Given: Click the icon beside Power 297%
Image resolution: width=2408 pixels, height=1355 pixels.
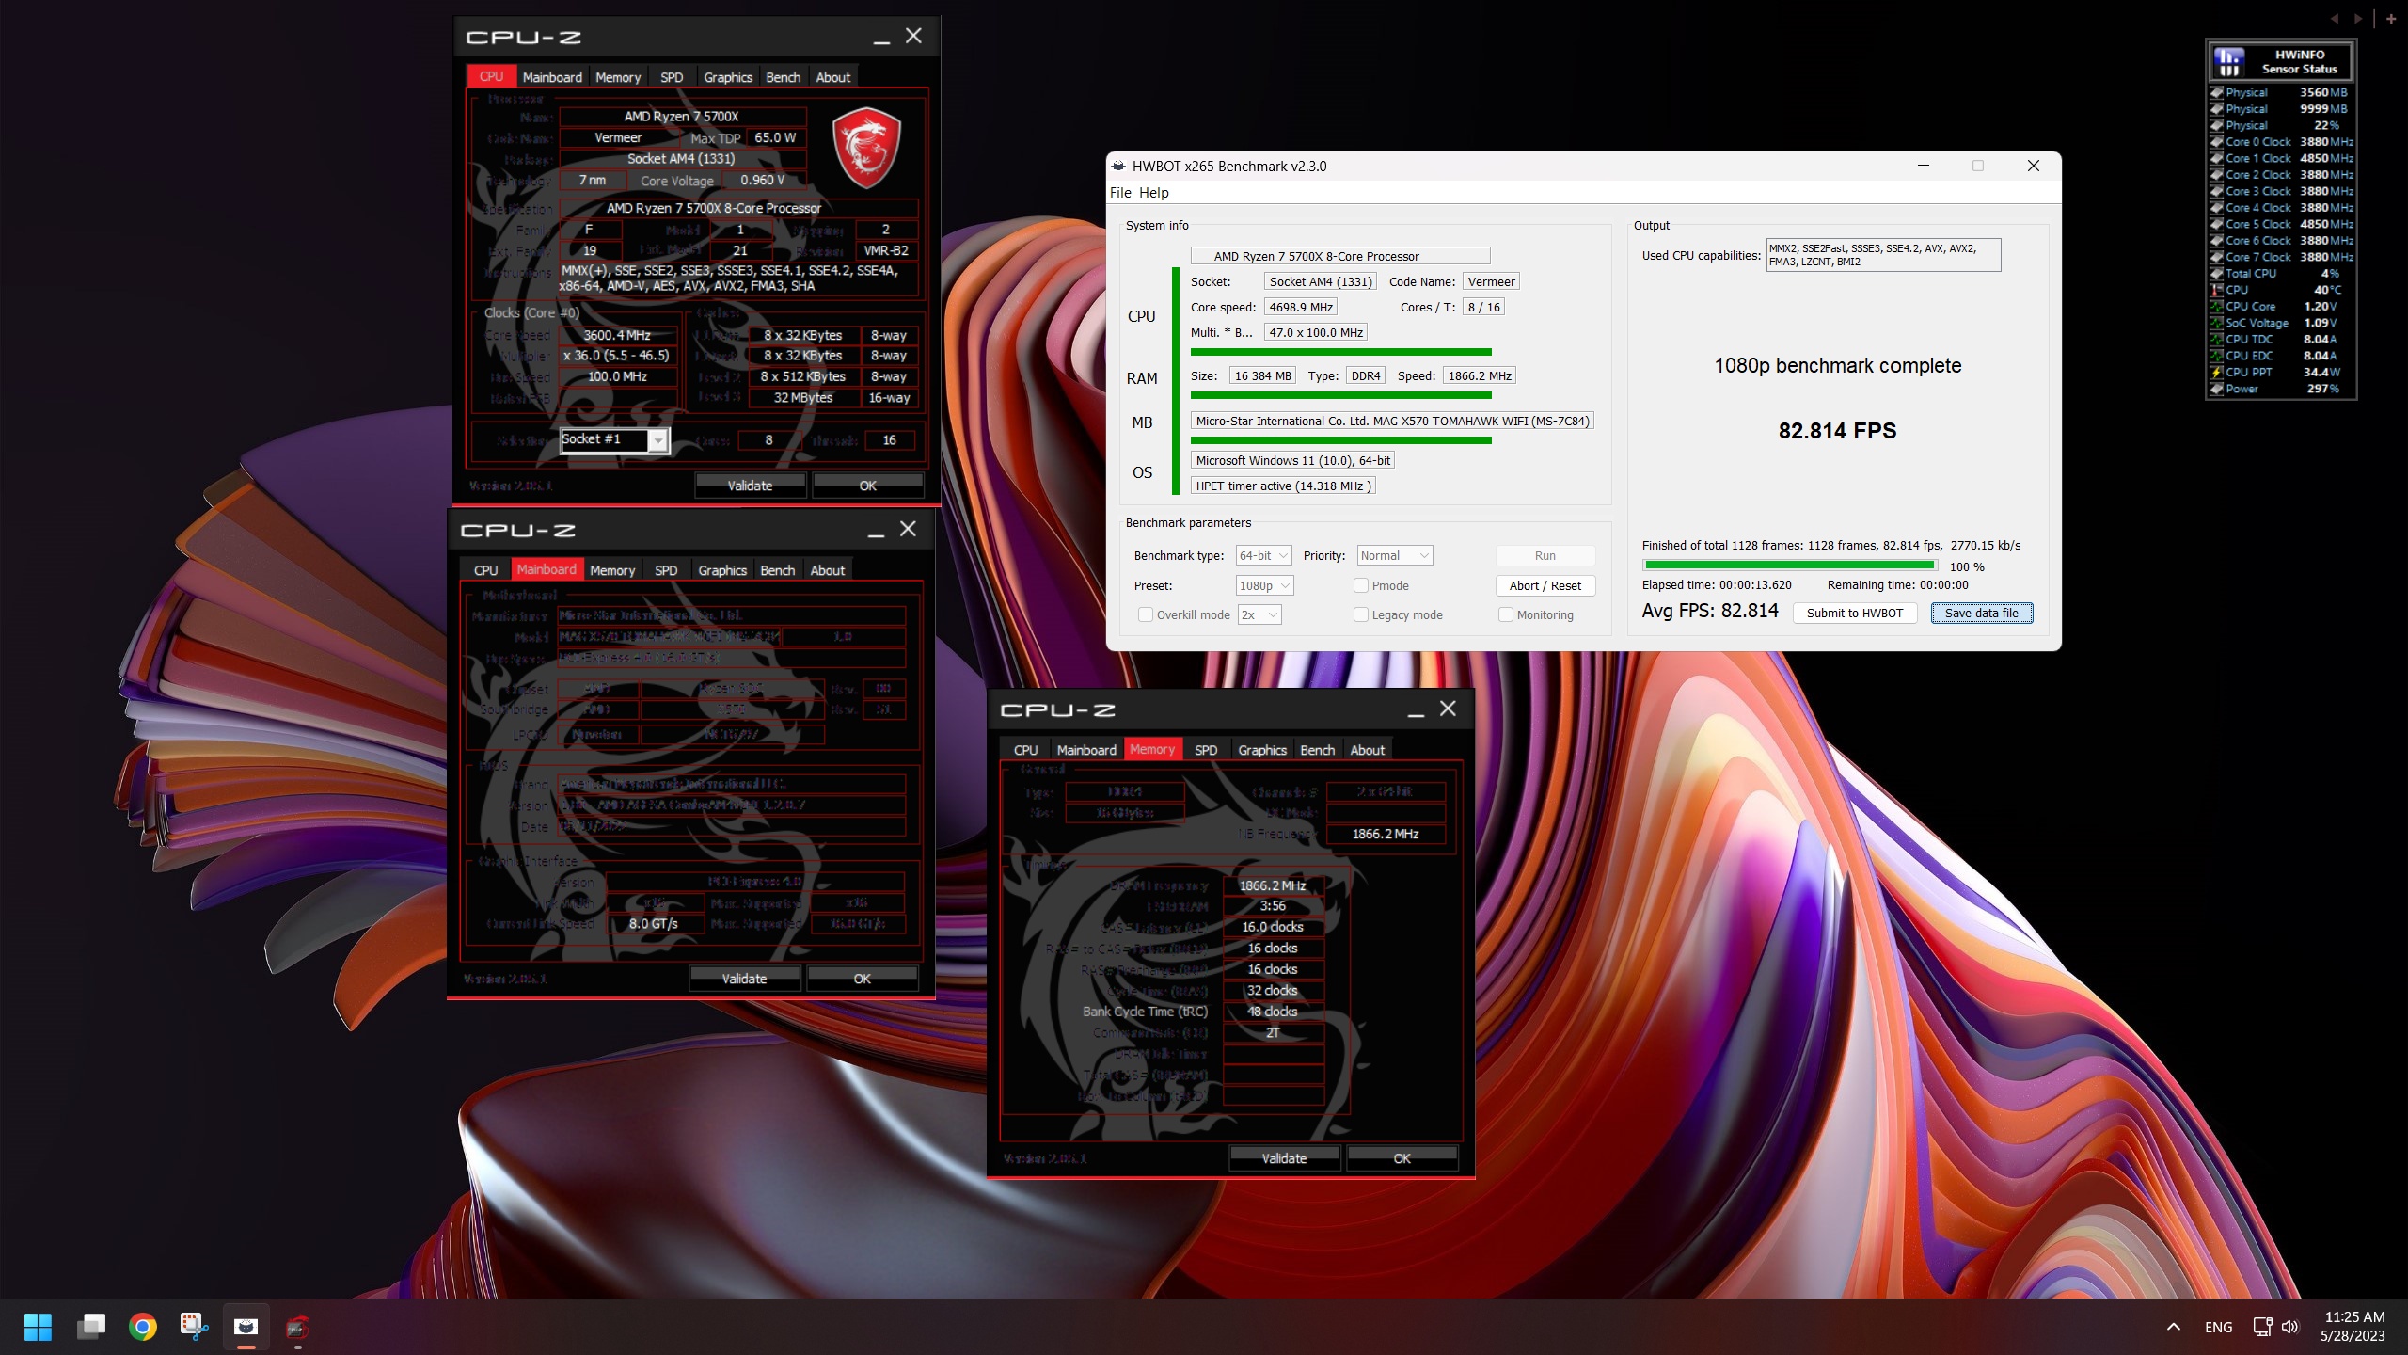Looking at the screenshot, I should (x=2216, y=389).
